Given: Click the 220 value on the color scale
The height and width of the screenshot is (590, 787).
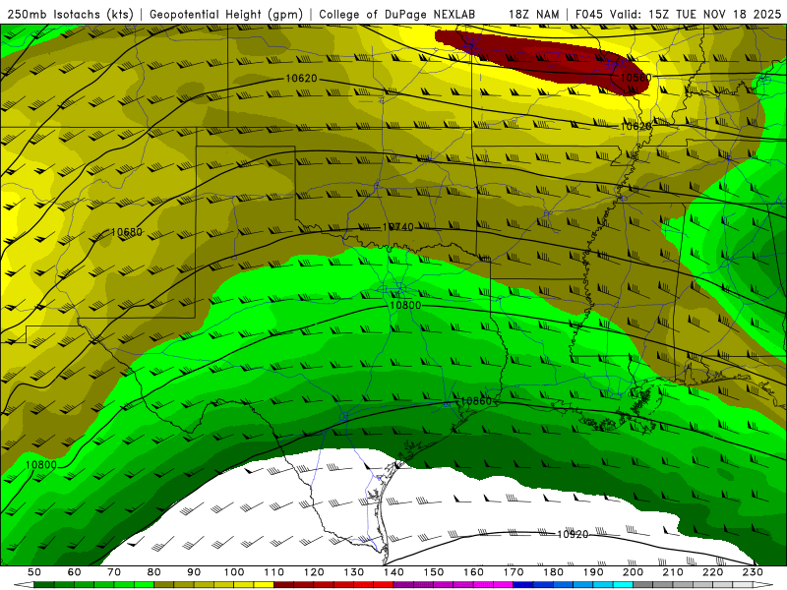Looking at the screenshot, I should pos(712,572).
